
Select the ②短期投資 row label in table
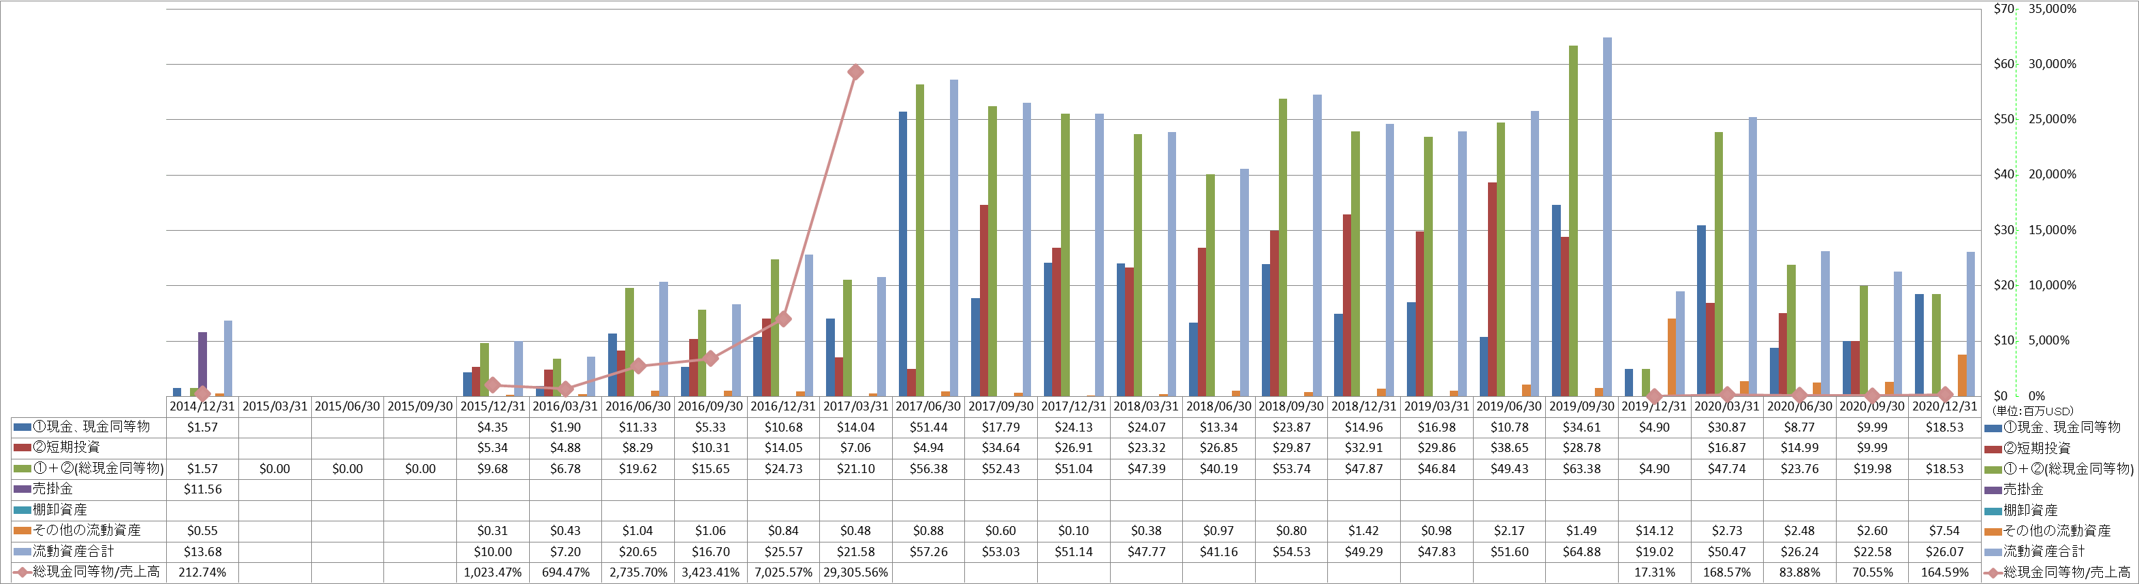click(67, 447)
